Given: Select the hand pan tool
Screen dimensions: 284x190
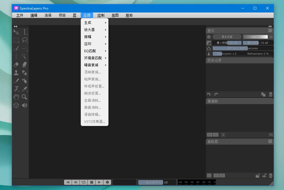Looking at the screenshot, I should [x=16, y=97].
